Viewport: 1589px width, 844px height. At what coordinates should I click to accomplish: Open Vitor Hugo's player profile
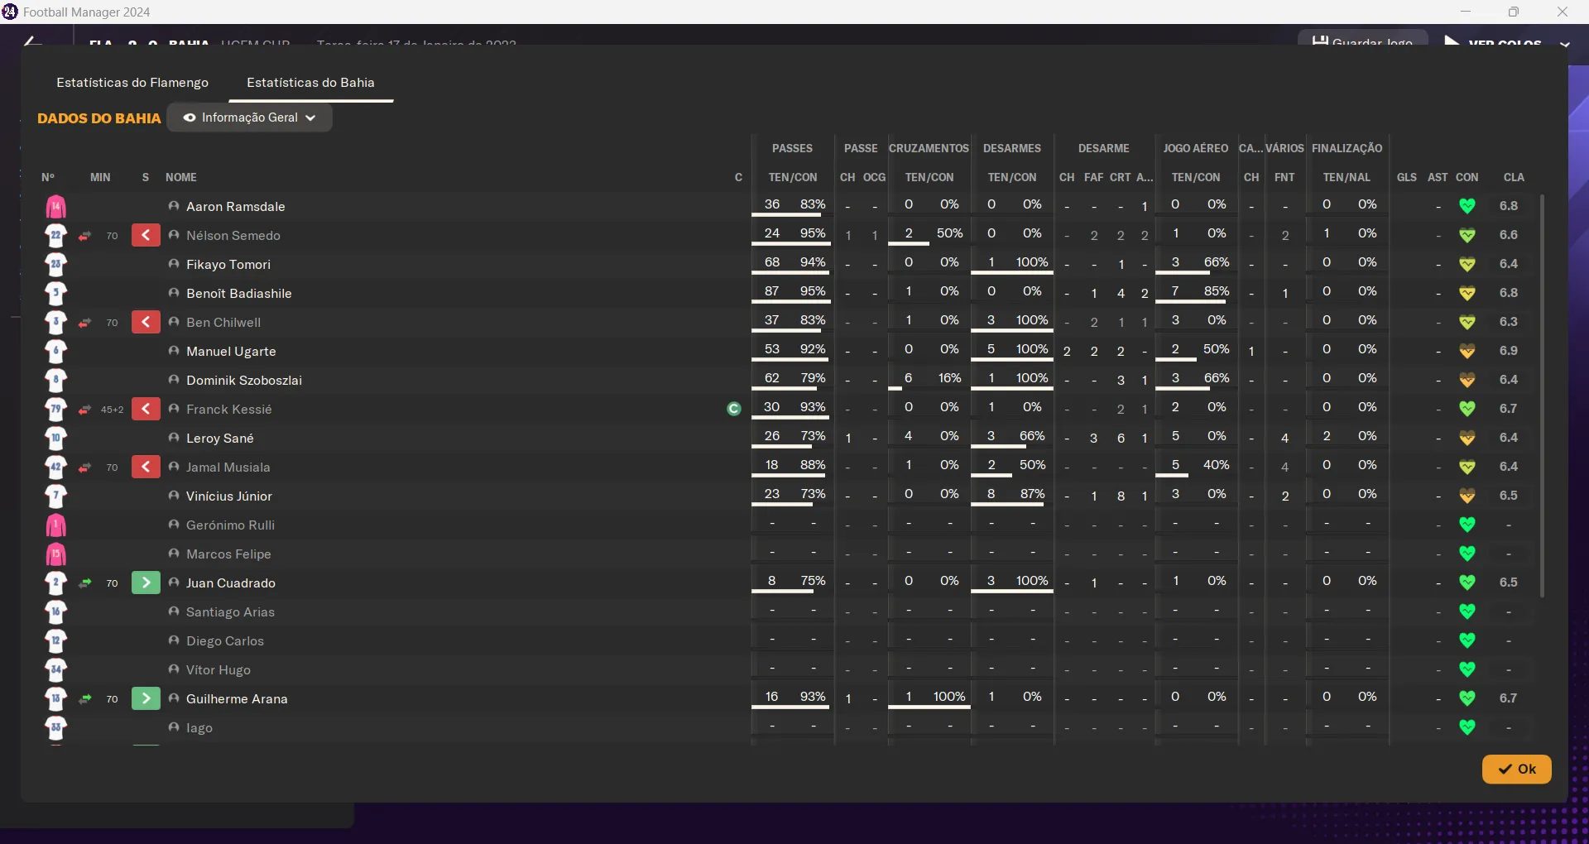point(218,670)
